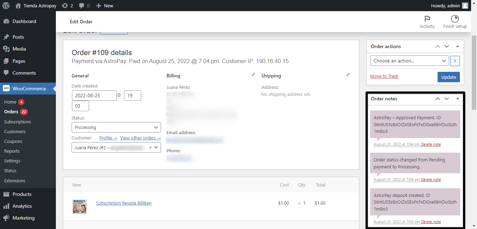Delete the AstroPay deposit created note
Image resolution: width=477 pixels, height=229 pixels.
(431, 222)
